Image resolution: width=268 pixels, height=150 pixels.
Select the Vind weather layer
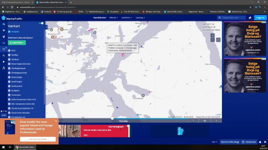[x=12, y=50]
